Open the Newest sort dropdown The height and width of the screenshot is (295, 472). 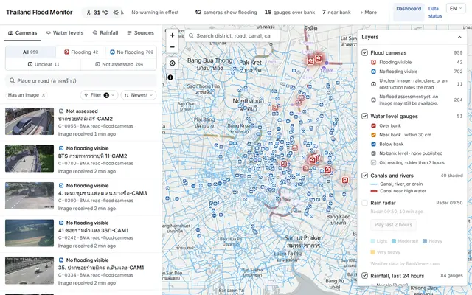coord(139,95)
